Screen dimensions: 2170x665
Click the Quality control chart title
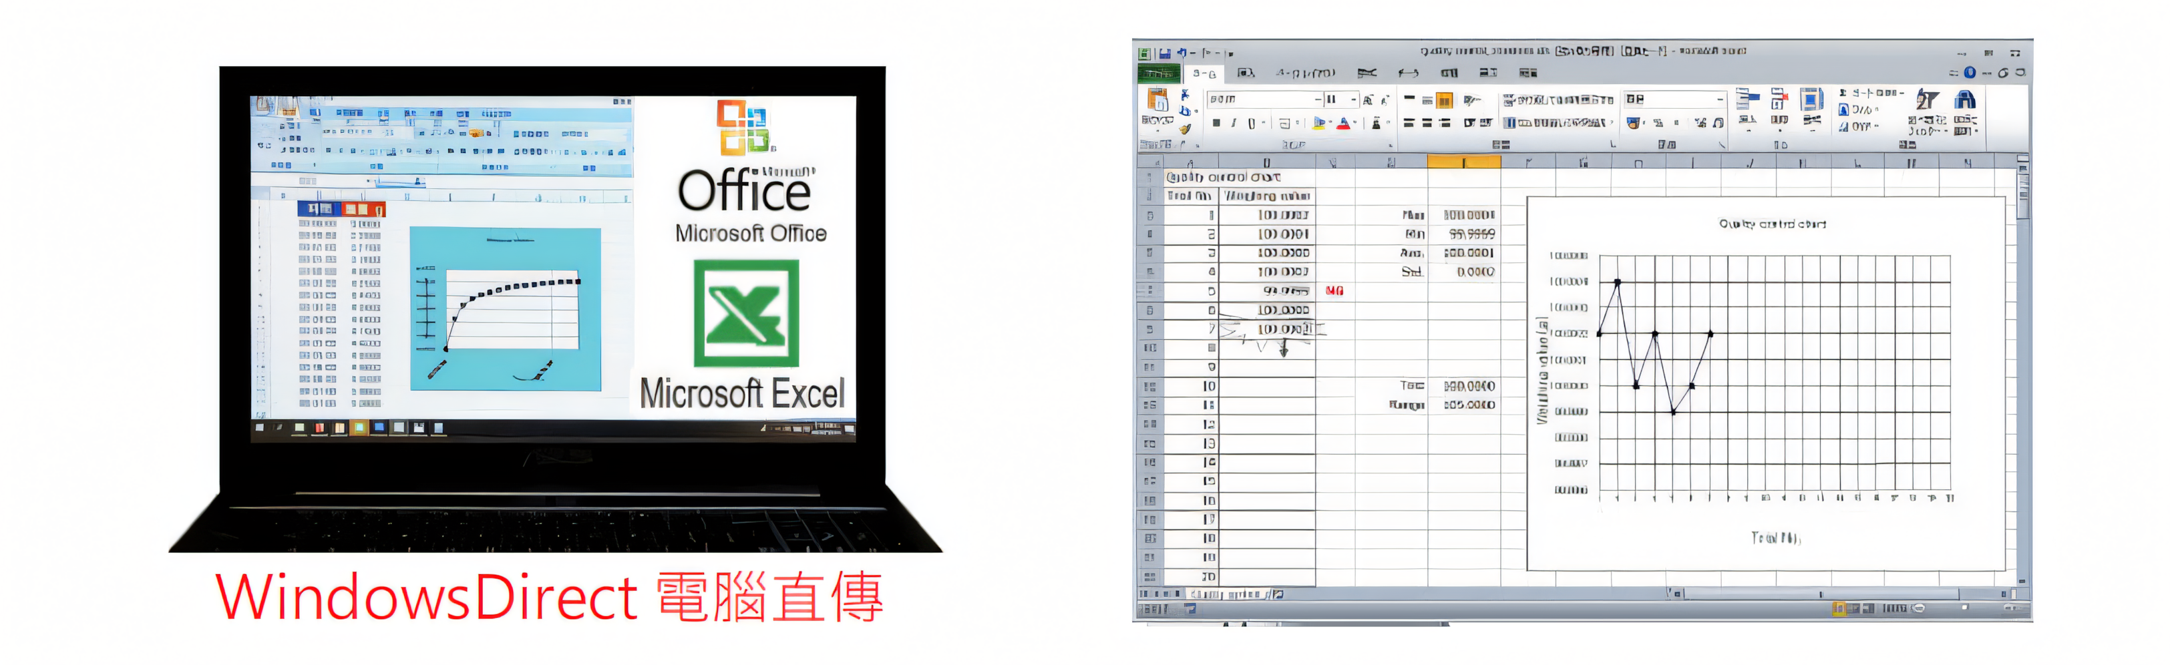(1771, 224)
